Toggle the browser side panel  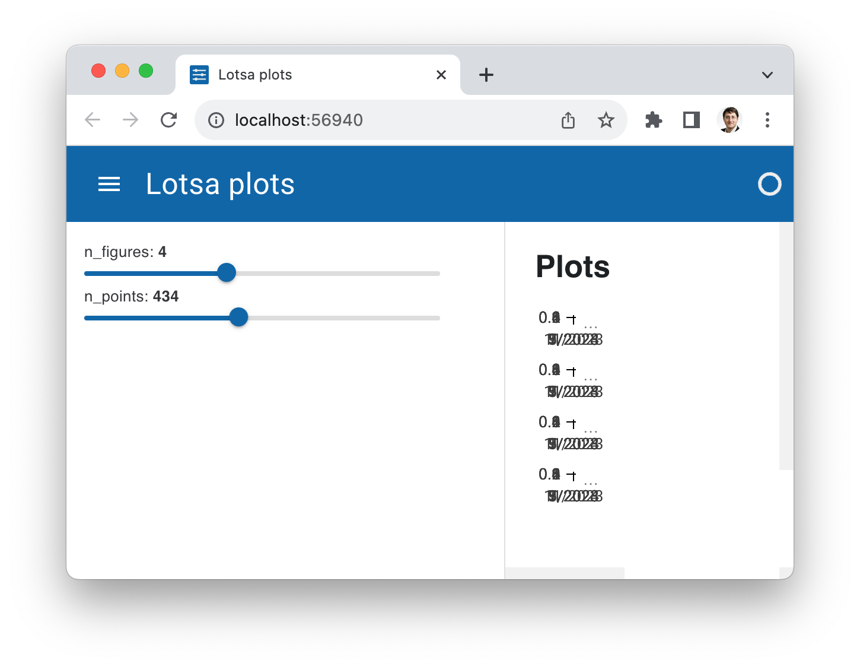[692, 120]
